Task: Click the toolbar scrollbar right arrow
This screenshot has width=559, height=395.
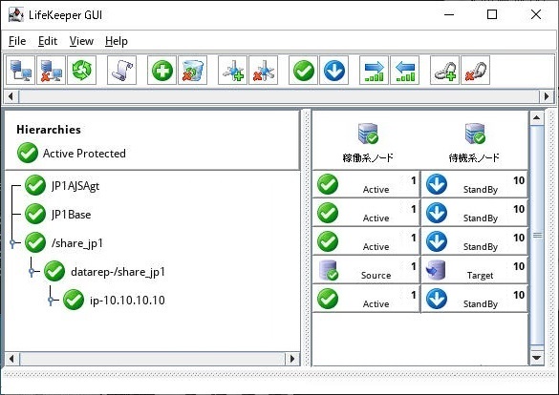Action: tap(547, 96)
